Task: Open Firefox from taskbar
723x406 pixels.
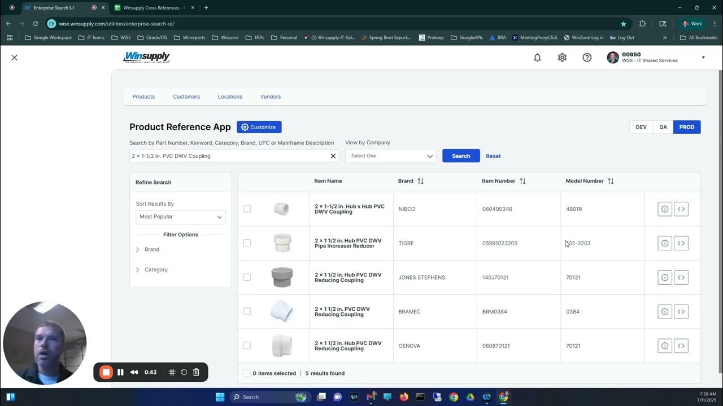Action: 403,397
